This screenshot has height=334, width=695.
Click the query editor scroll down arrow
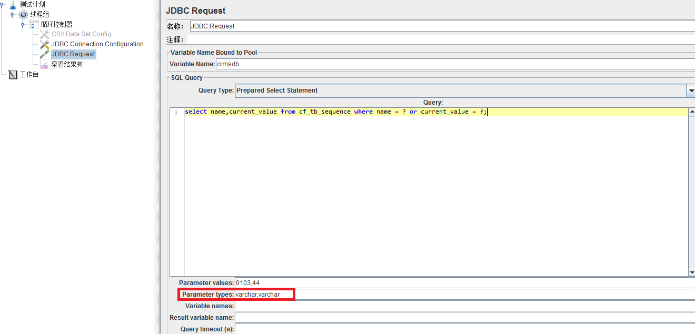(x=692, y=272)
